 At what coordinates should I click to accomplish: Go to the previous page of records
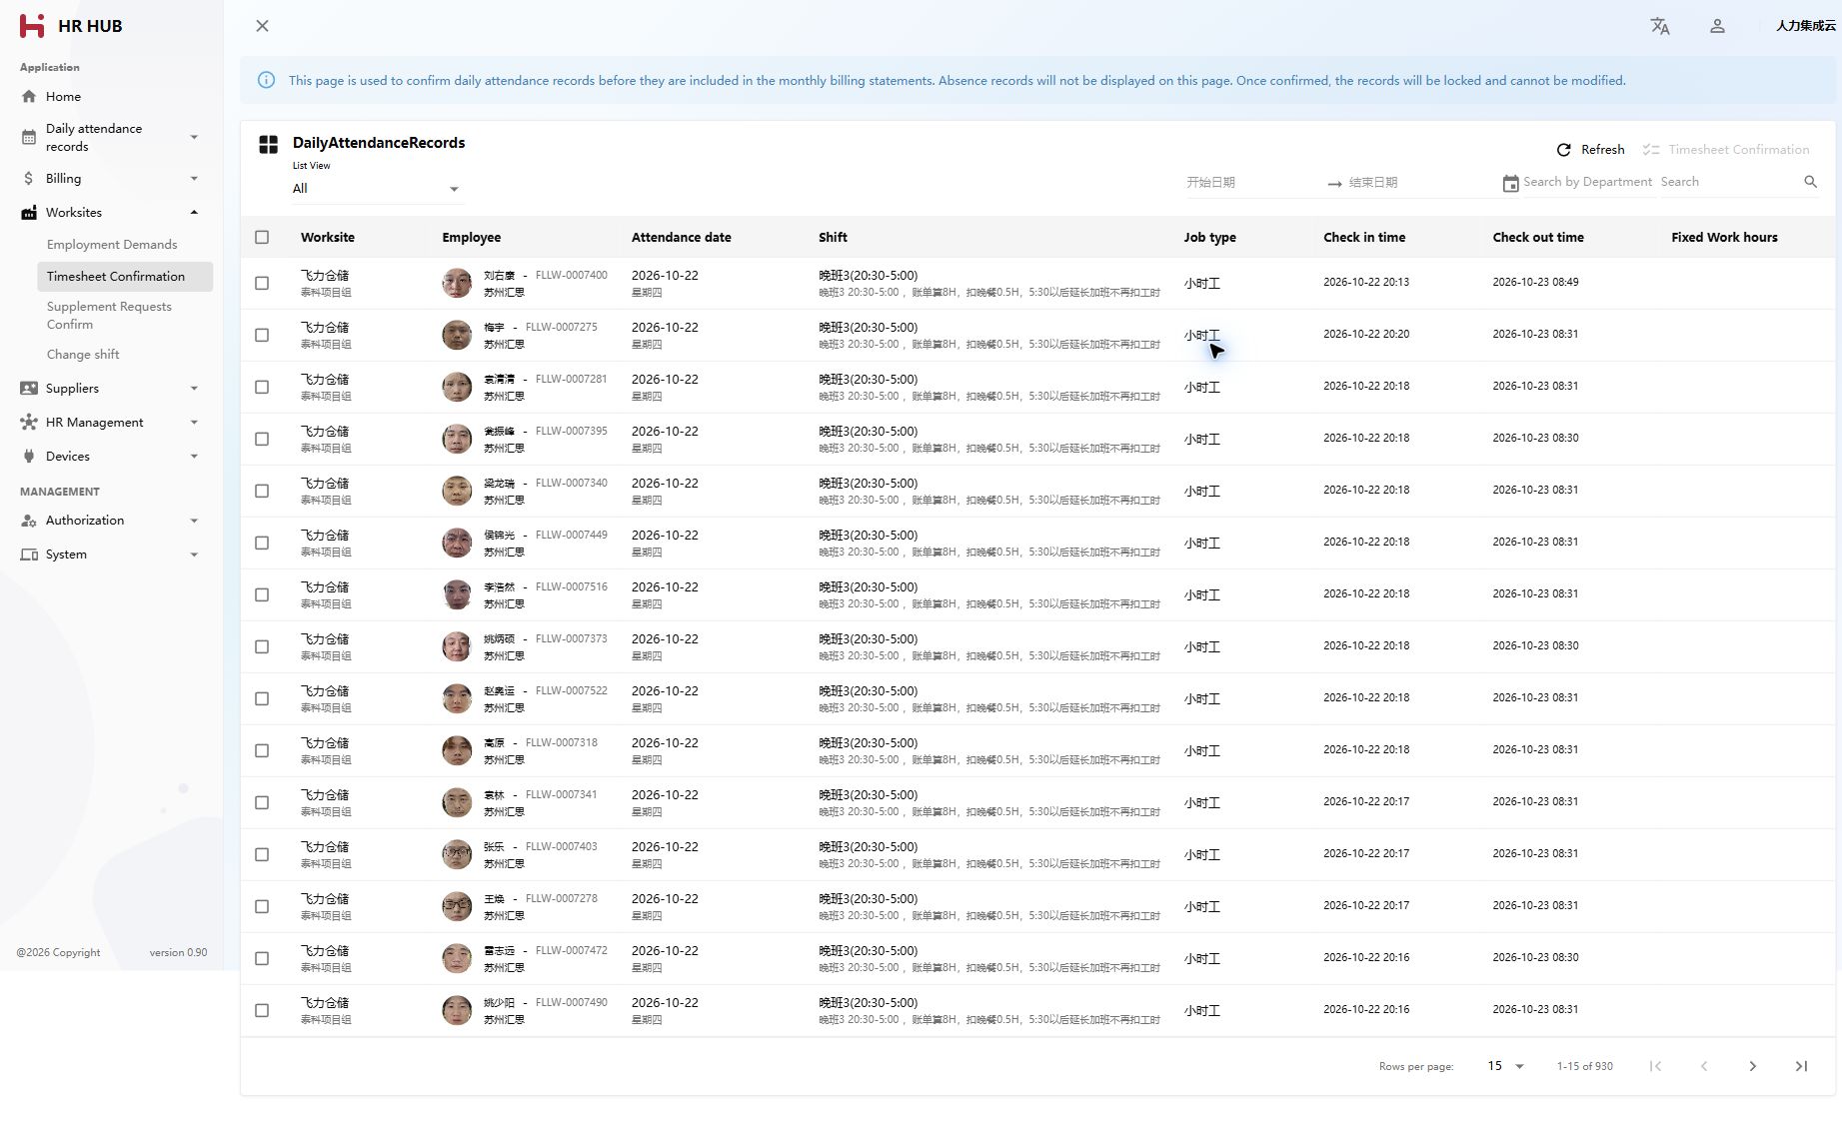pyautogui.click(x=1704, y=1066)
